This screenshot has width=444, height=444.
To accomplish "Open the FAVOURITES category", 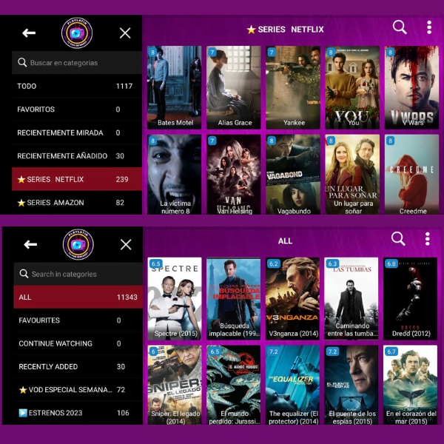I will click(78, 320).
